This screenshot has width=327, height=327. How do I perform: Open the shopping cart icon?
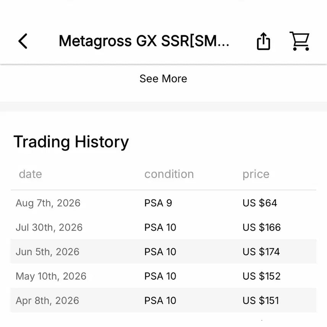(299, 41)
